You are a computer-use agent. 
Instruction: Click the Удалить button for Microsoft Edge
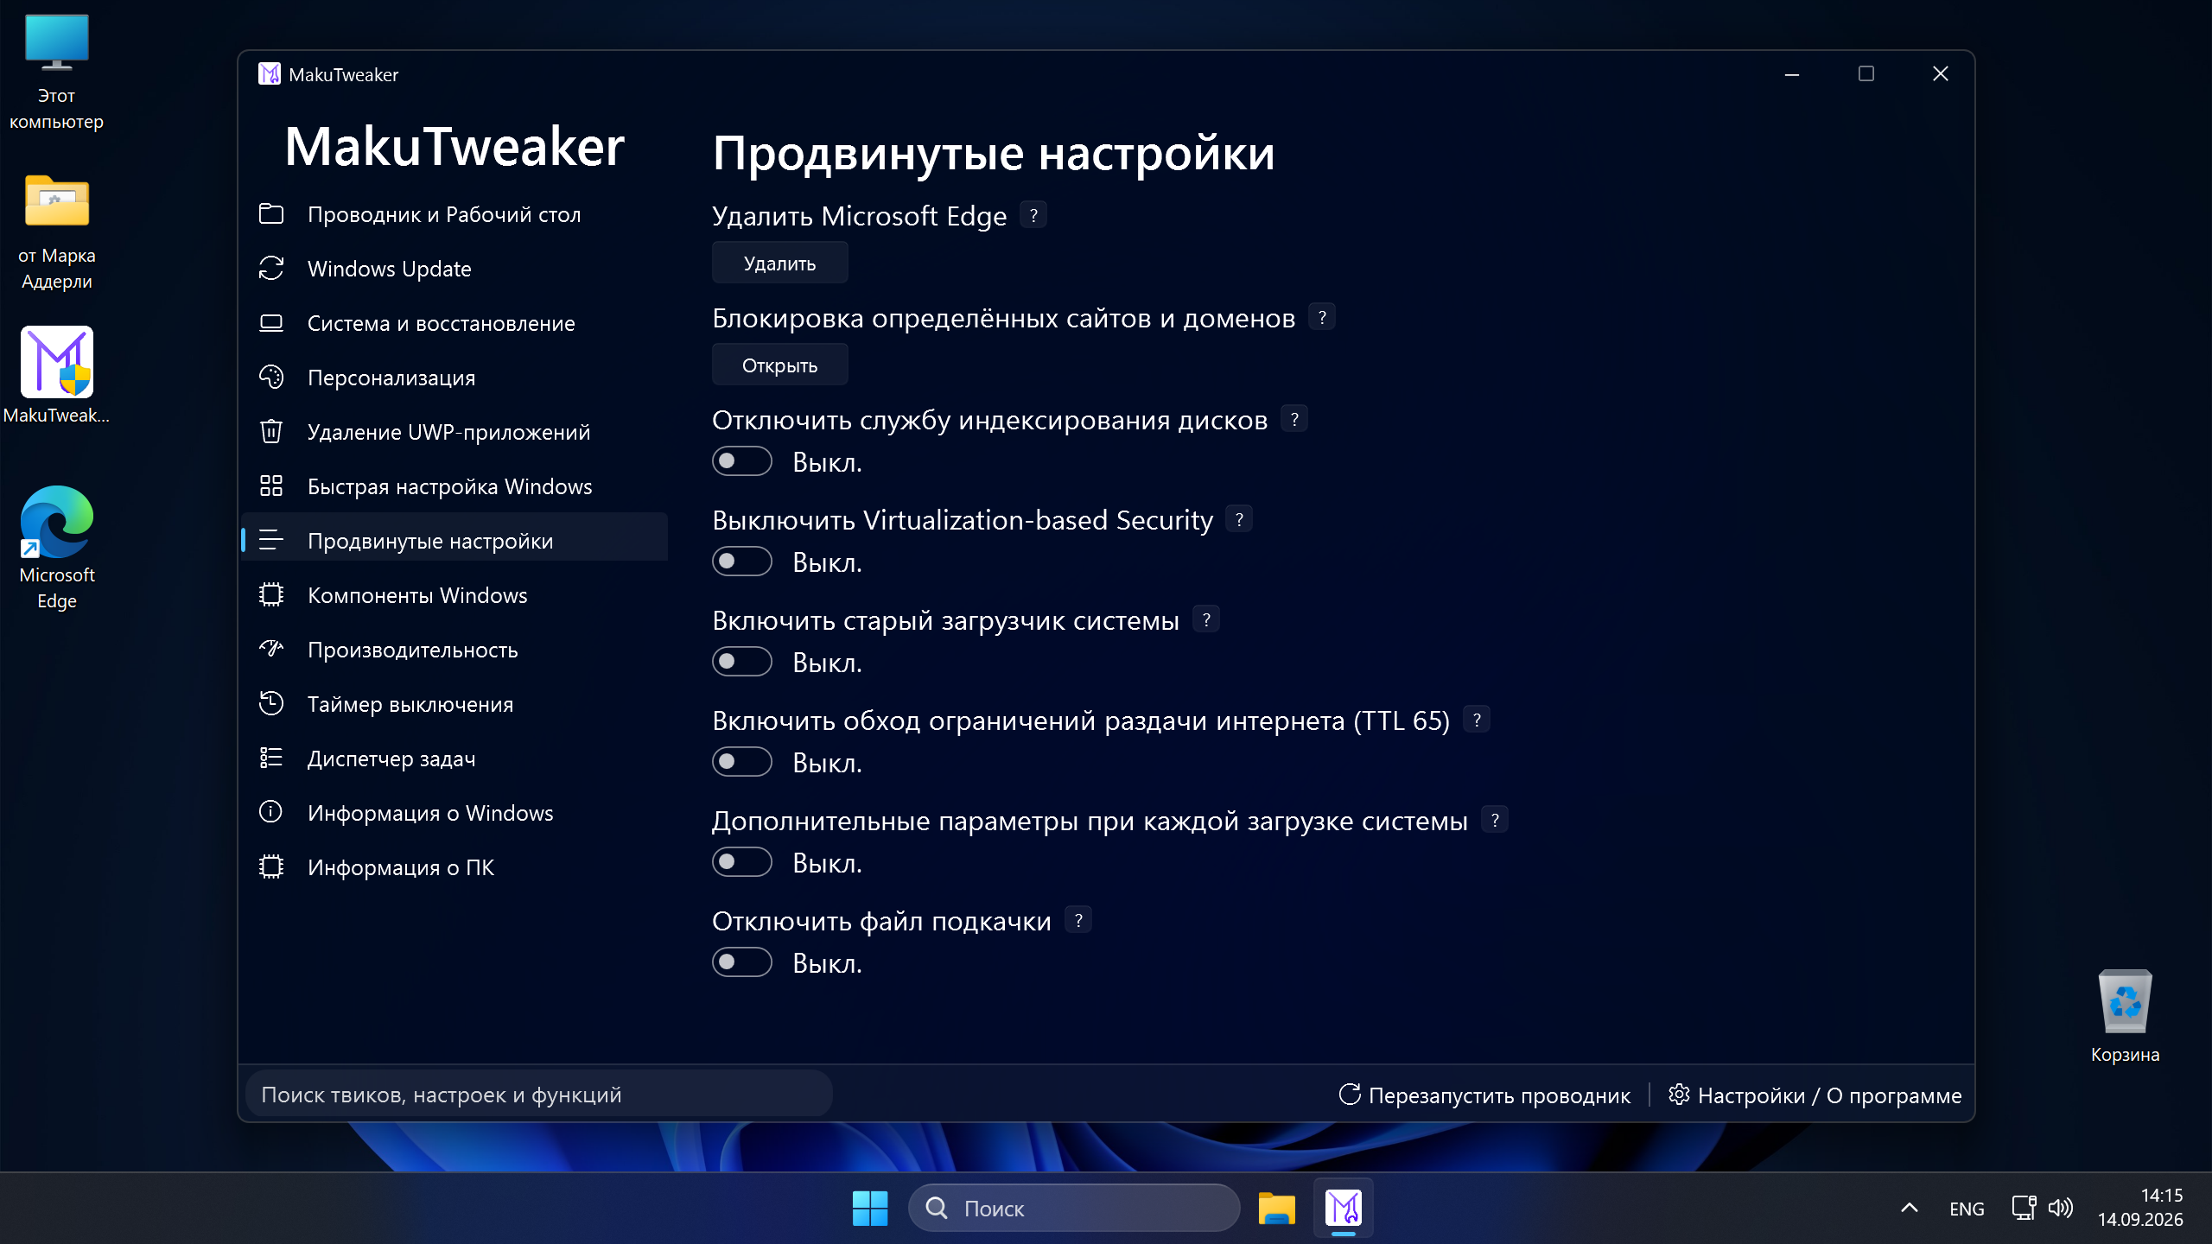[779, 263]
